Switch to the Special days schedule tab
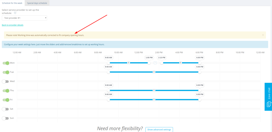Viewport: 272px width, 132px height. click(x=37, y=3)
